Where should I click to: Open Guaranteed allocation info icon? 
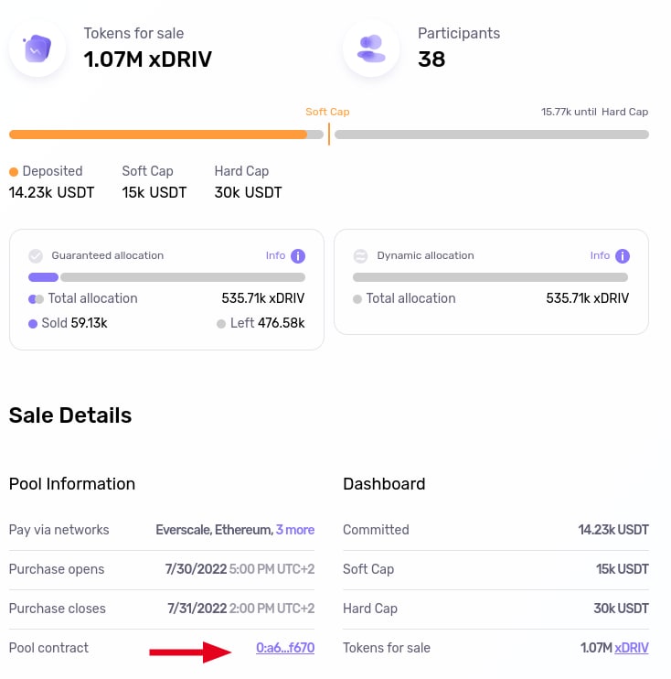[298, 256]
